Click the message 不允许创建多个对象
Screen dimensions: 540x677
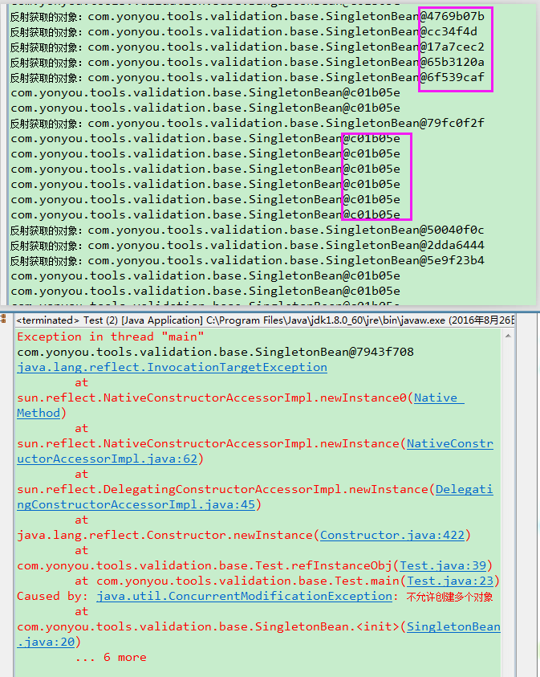coord(449,597)
